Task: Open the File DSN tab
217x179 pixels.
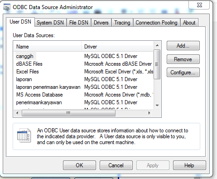Action: (79, 23)
